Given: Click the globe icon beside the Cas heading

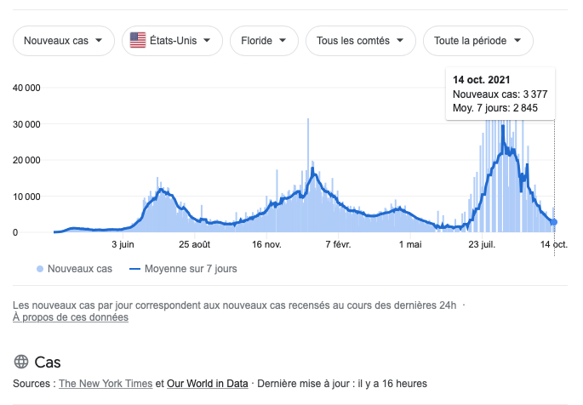Looking at the screenshot, I should [21, 362].
